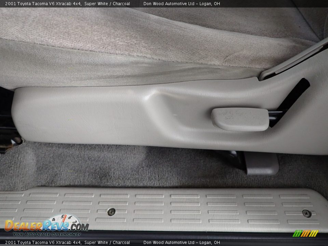328x246 pixels.
Task: Click the DealerRevs.com logo
Action: [46, 225]
